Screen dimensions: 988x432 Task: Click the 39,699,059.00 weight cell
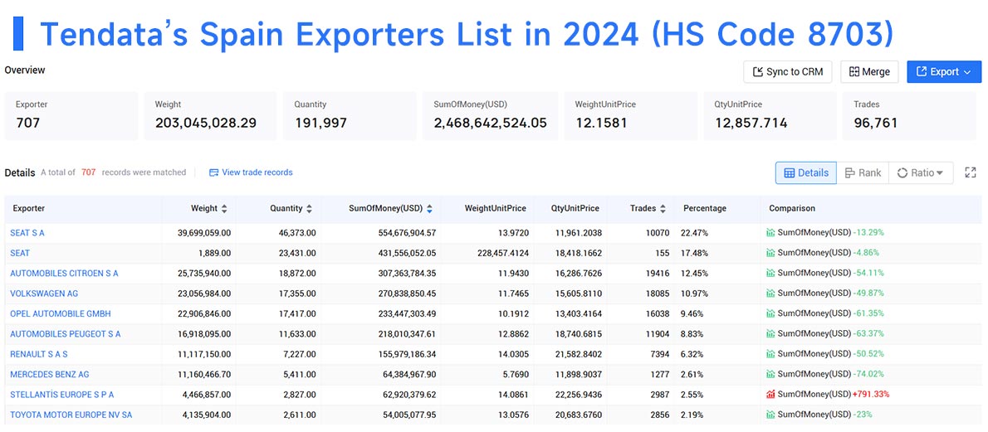click(x=204, y=232)
